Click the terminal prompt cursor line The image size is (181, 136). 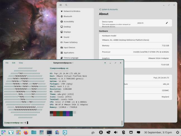pos(16,123)
